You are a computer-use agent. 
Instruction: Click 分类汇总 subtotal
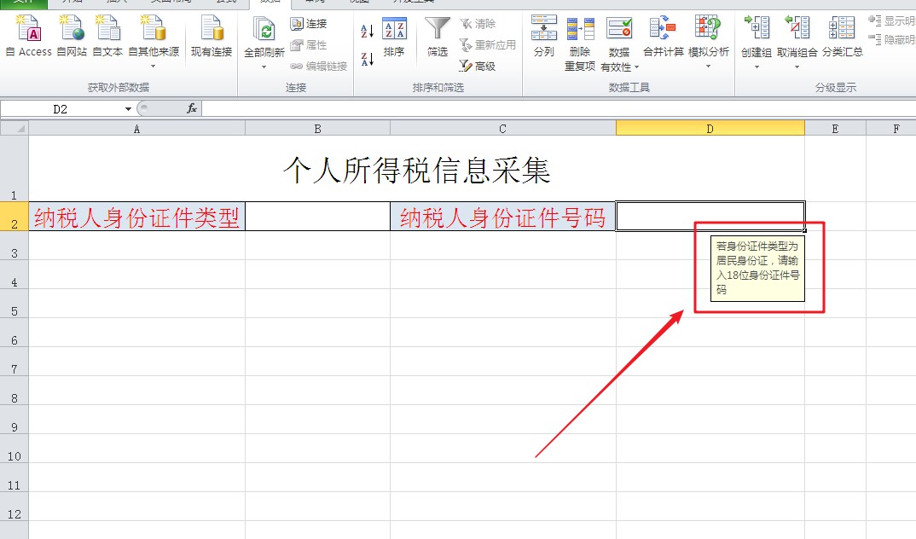(x=842, y=36)
